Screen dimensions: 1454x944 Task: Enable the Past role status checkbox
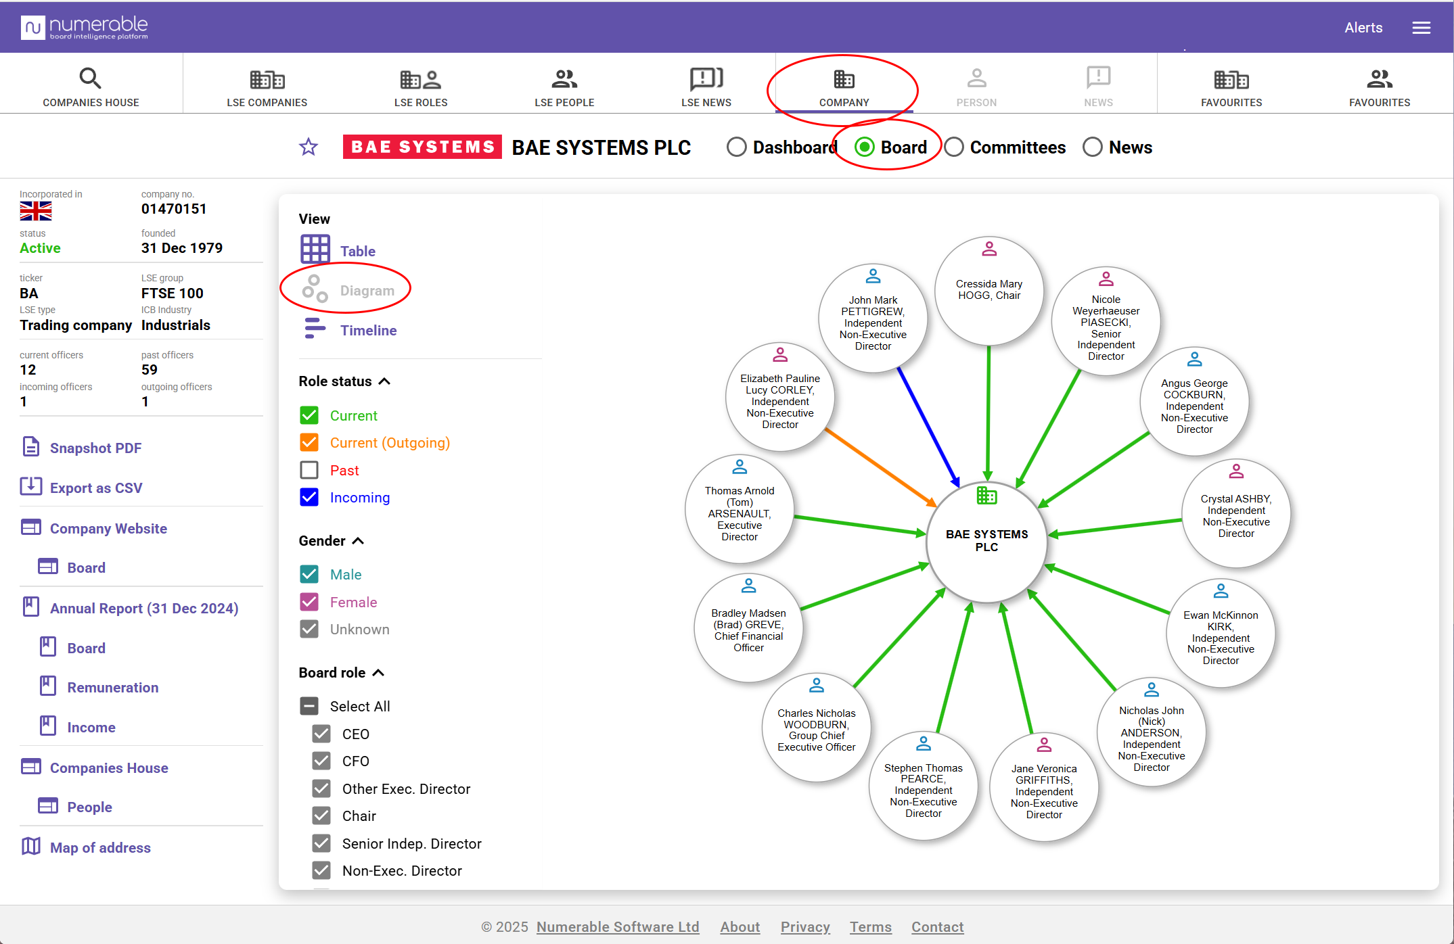pos(309,470)
